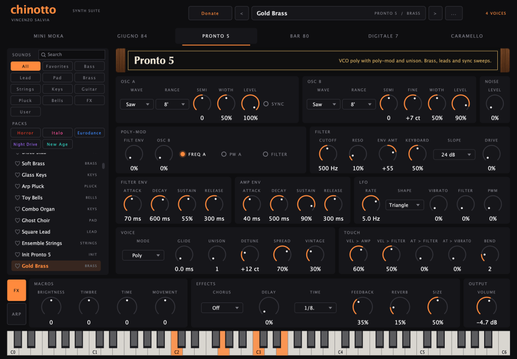The height and width of the screenshot is (359, 517).
Task: Click the heart icon beside Ghost Choir
Action: 18,220
